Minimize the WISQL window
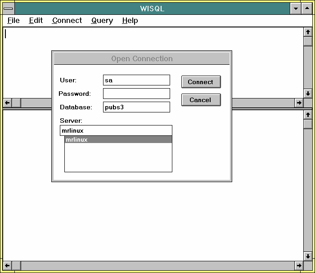 tap(296, 9)
